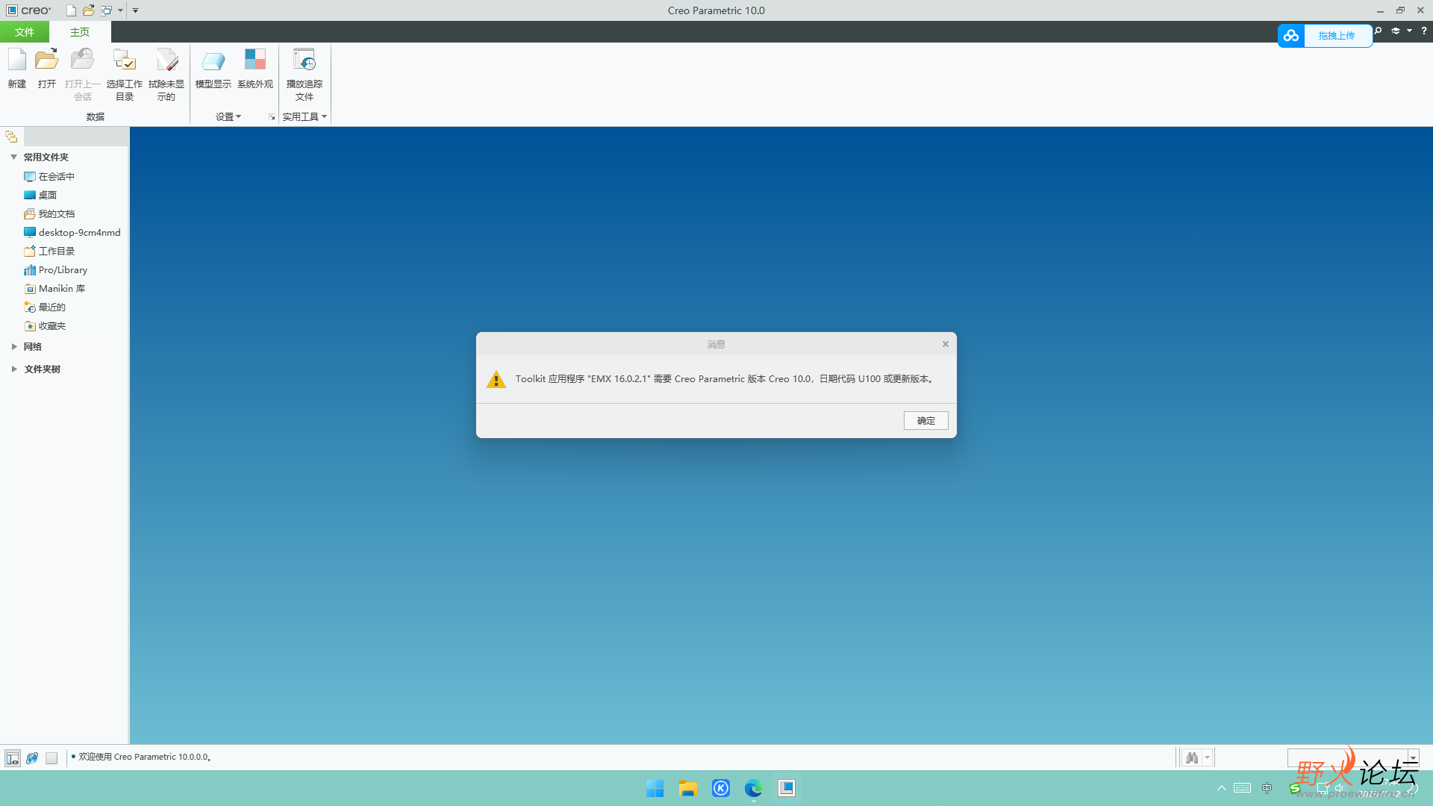Show hidden tray icons chevron

(1222, 788)
